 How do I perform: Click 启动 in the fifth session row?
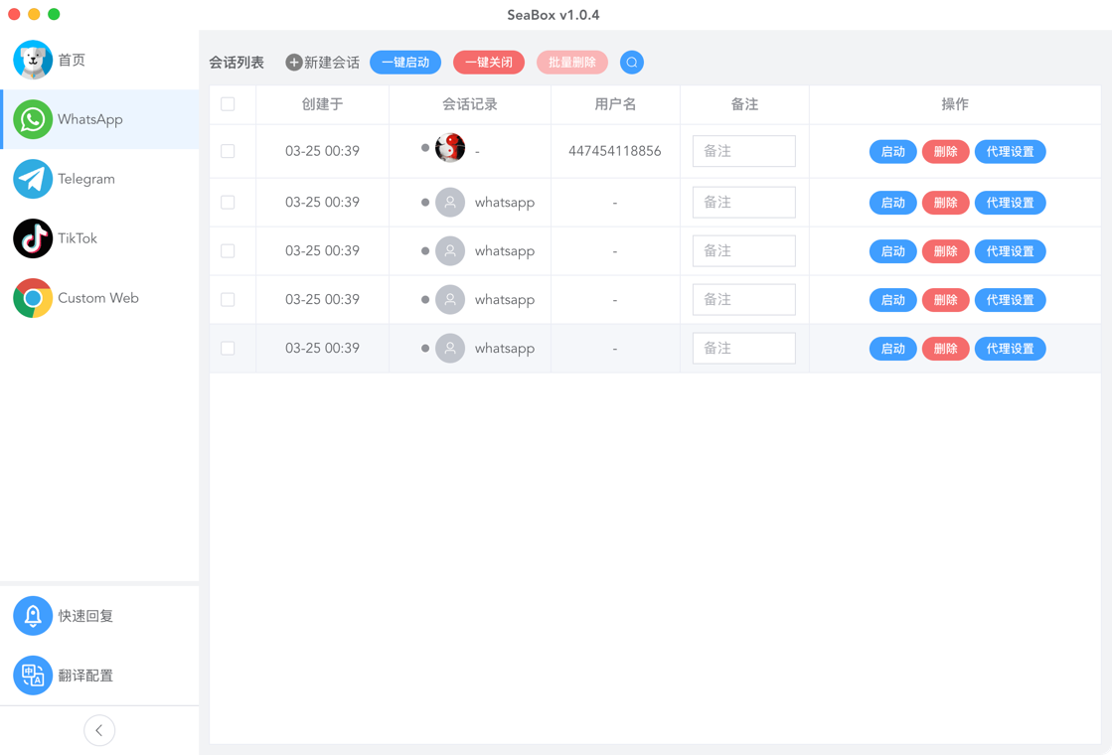892,349
